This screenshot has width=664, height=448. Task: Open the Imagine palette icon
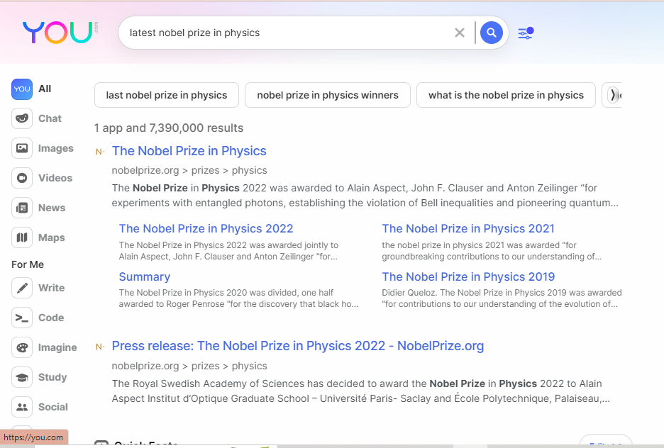click(x=22, y=348)
